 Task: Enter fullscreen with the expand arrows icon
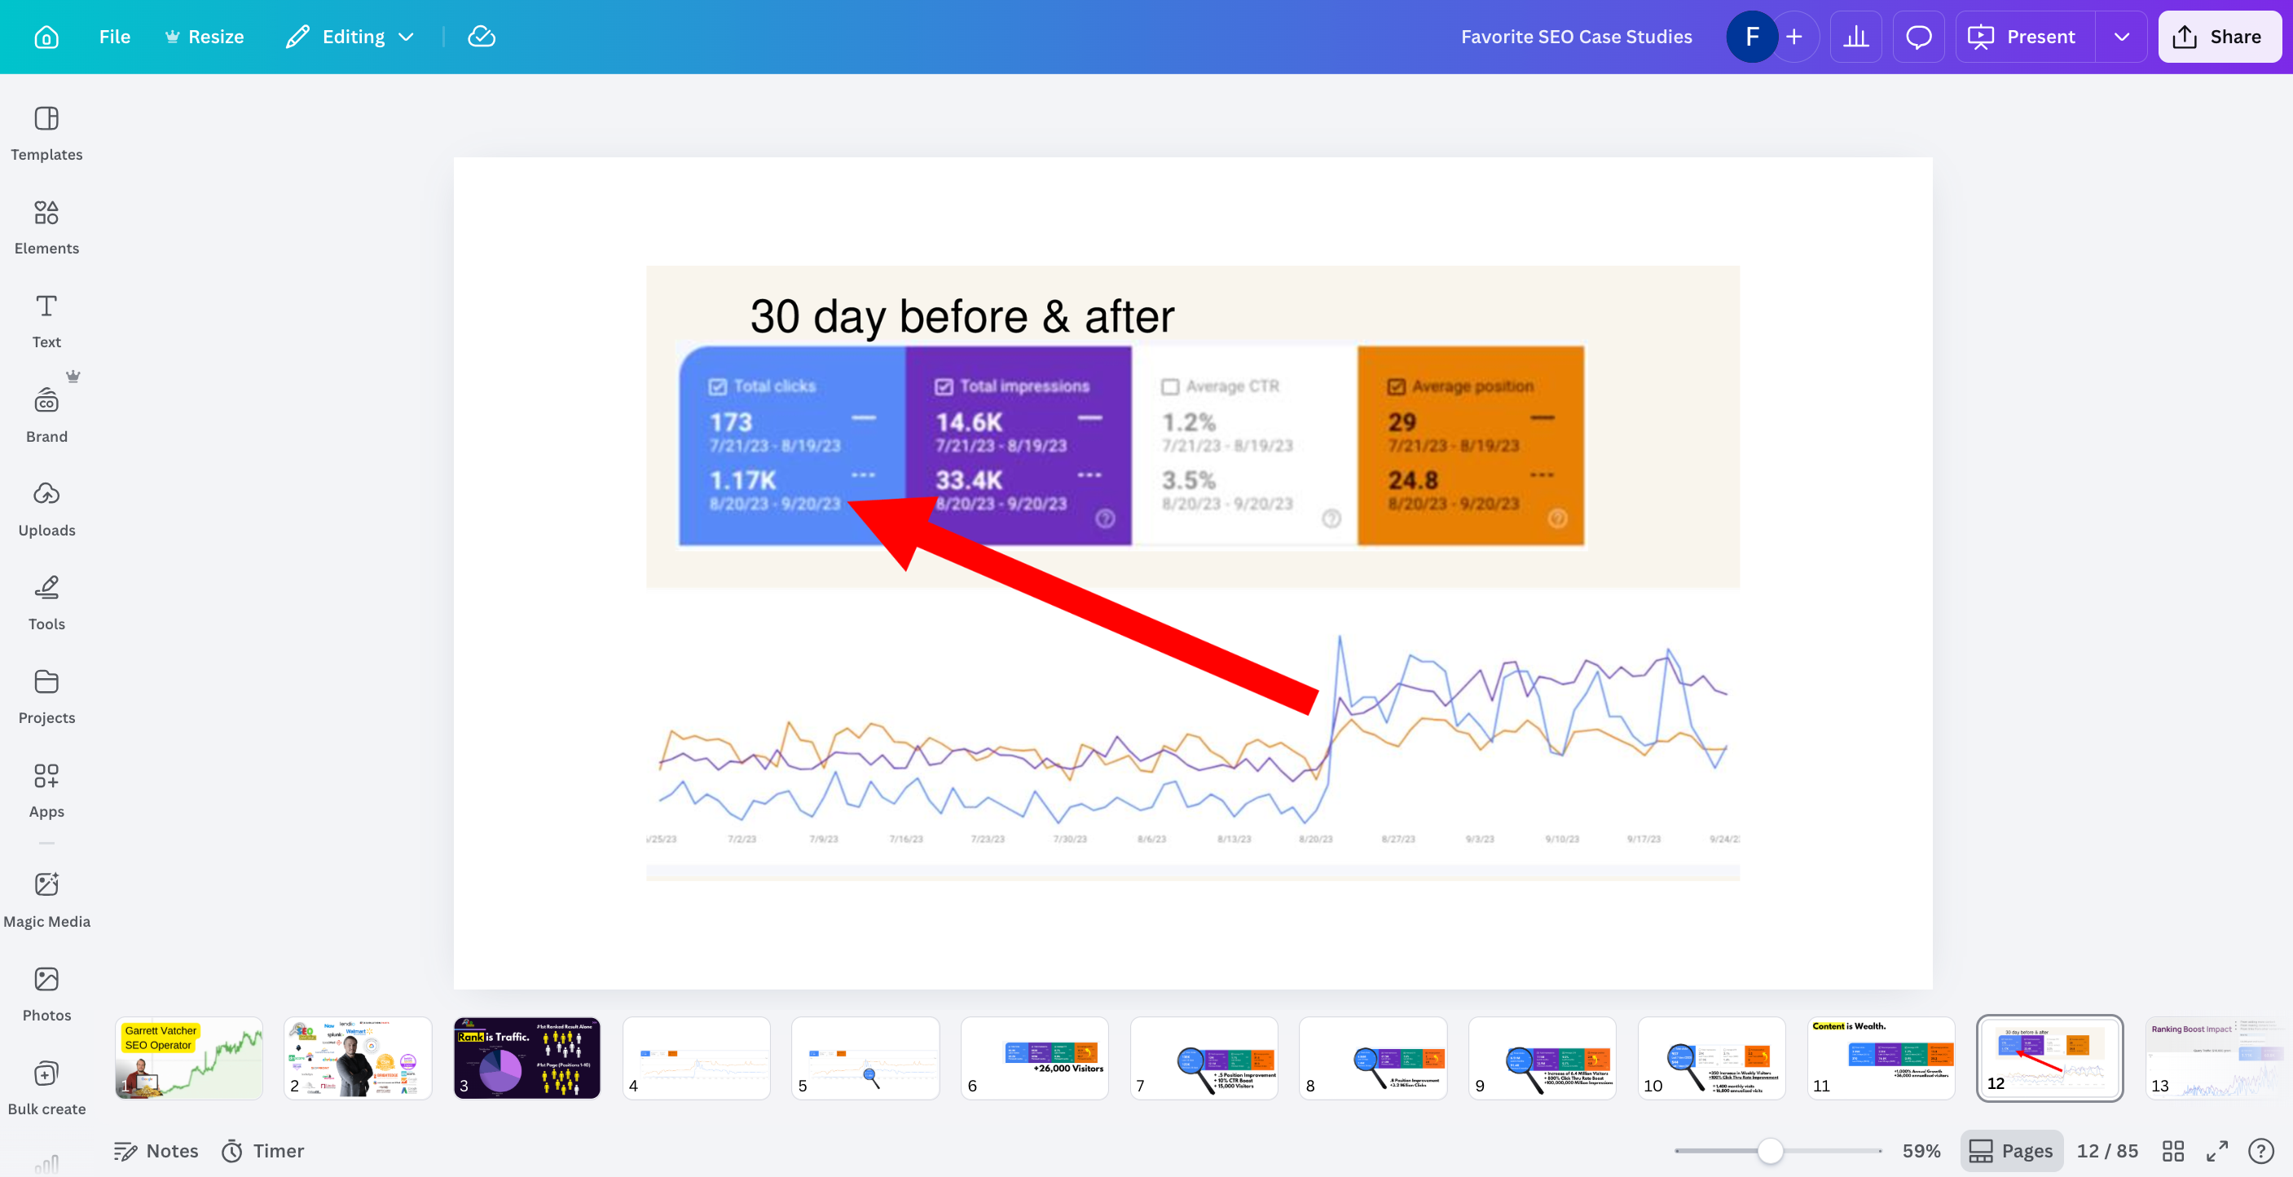tap(2216, 1150)
